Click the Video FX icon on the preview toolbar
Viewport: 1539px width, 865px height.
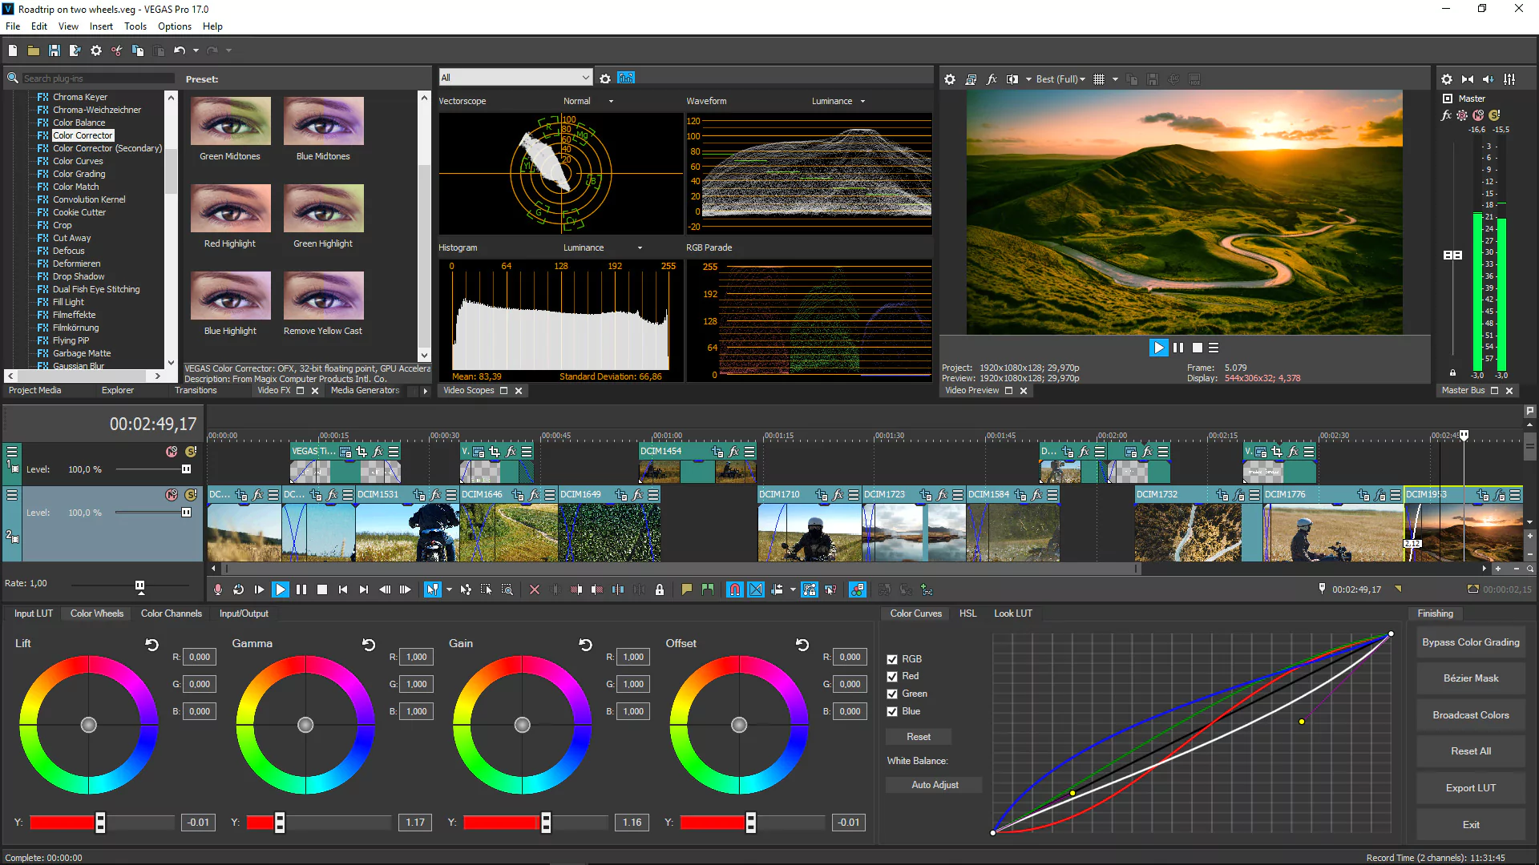(x=992, y=79)
